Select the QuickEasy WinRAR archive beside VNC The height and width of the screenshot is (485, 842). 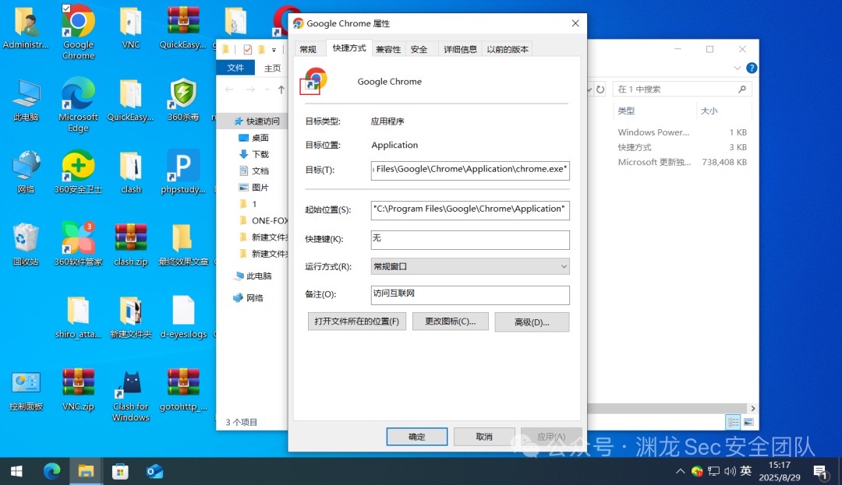(x=183, y=26)
